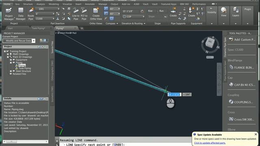The width and height of the screenshot is (260, 146).
Task: Toggle the second compass button beside the lower 45° value
Action: (x=106, y=13)
